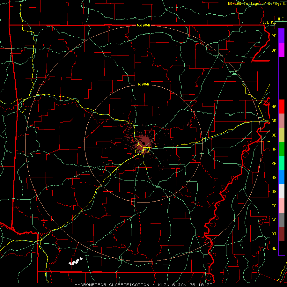Click the GC gray legend swatch
The width and height of the screenshot is (287, 287).
282,220
